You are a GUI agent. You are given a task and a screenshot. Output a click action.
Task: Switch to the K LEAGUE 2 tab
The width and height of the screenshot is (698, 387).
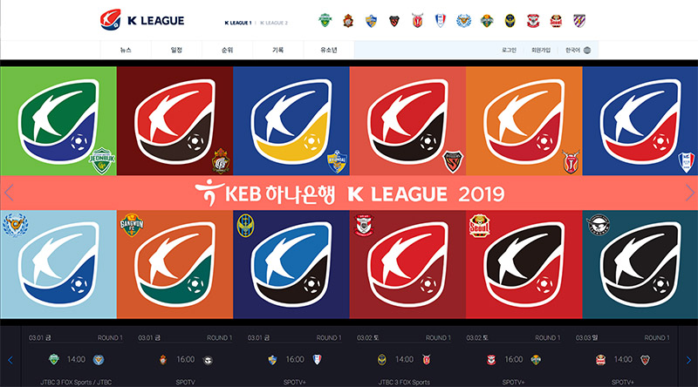(274, 23)
